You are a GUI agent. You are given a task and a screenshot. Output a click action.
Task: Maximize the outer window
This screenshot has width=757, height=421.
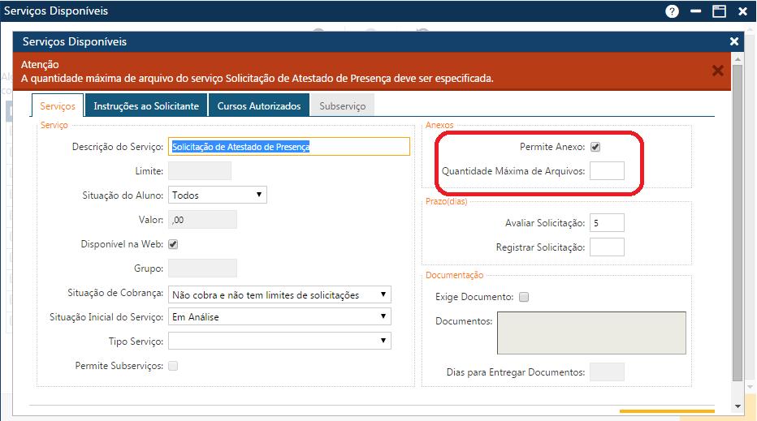(x=719, y=11)
